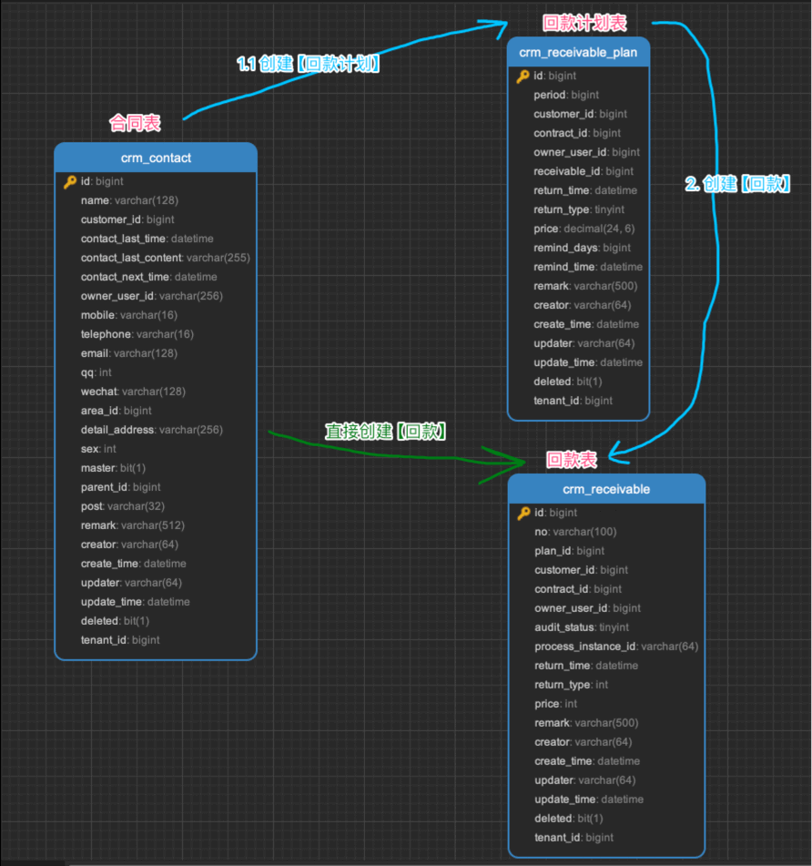Select the 1.1 创建【回款计划】 annotation
This screenshot has width=812, height=866.
308,65
